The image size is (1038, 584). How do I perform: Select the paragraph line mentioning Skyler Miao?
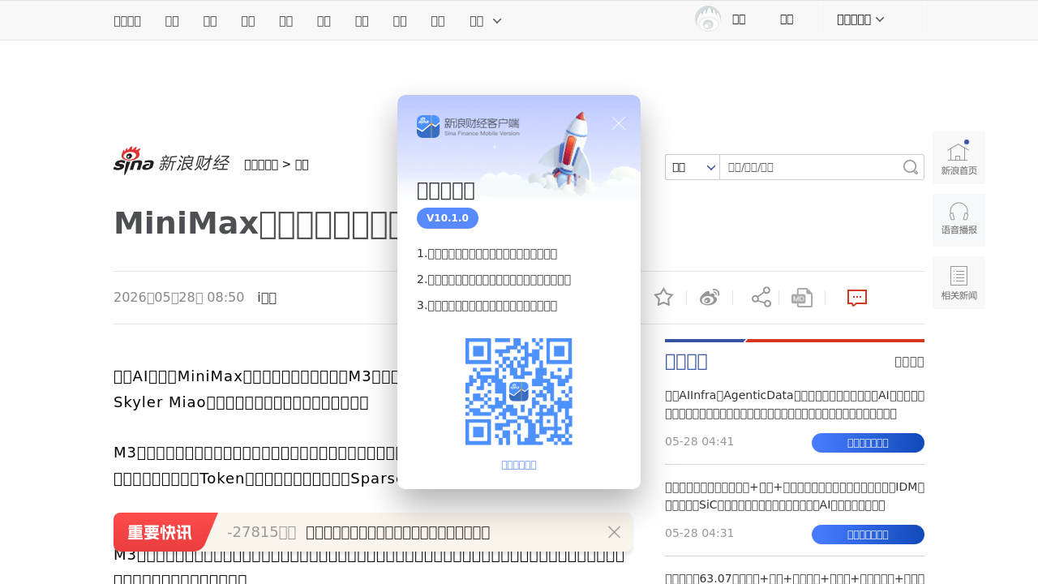[241, 402]
